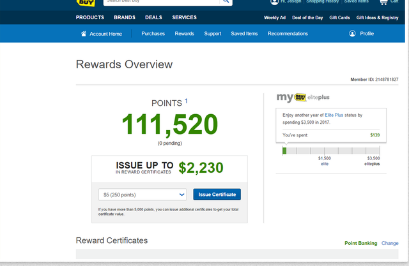Click the user avatar icon beside Hi, Joseph
This screenshot has height=266, width=409.
coord(274,2)
